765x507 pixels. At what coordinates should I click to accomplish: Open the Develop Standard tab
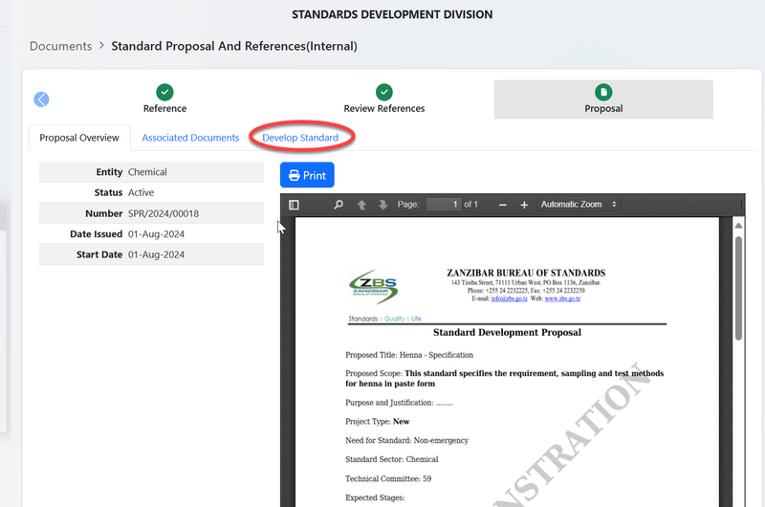click(x=300, y=138)
